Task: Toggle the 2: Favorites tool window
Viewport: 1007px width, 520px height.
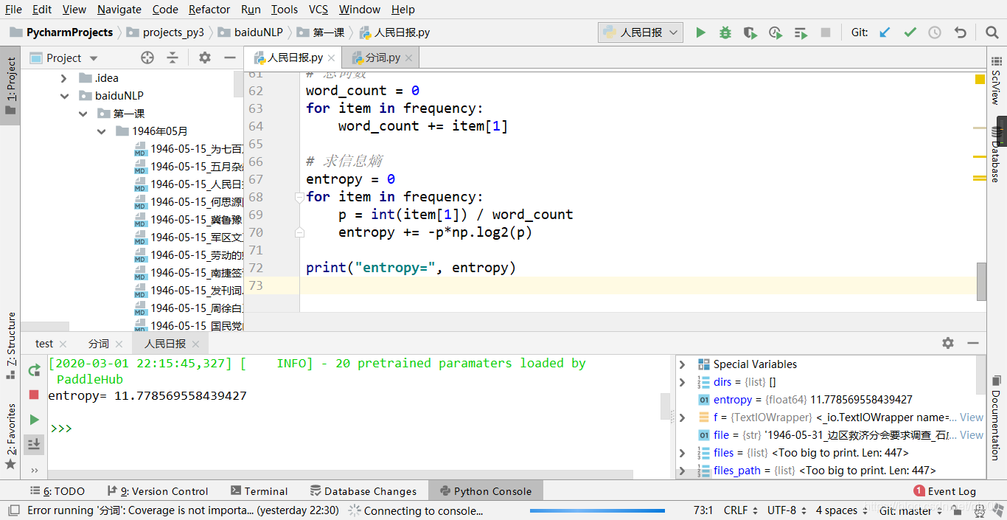Action: pos(10,437)
